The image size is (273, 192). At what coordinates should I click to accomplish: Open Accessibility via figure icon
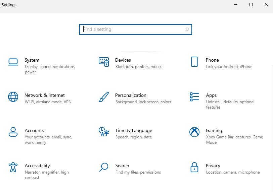coord(13,167)
